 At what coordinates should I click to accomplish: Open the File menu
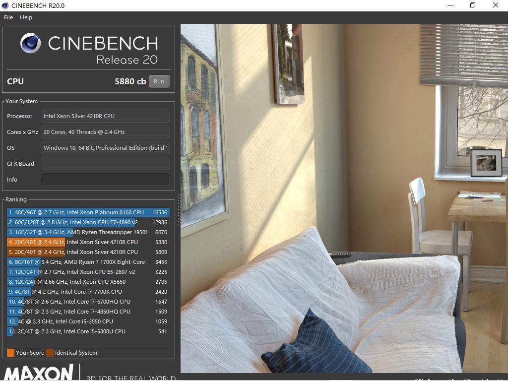[x=8, y=17]
